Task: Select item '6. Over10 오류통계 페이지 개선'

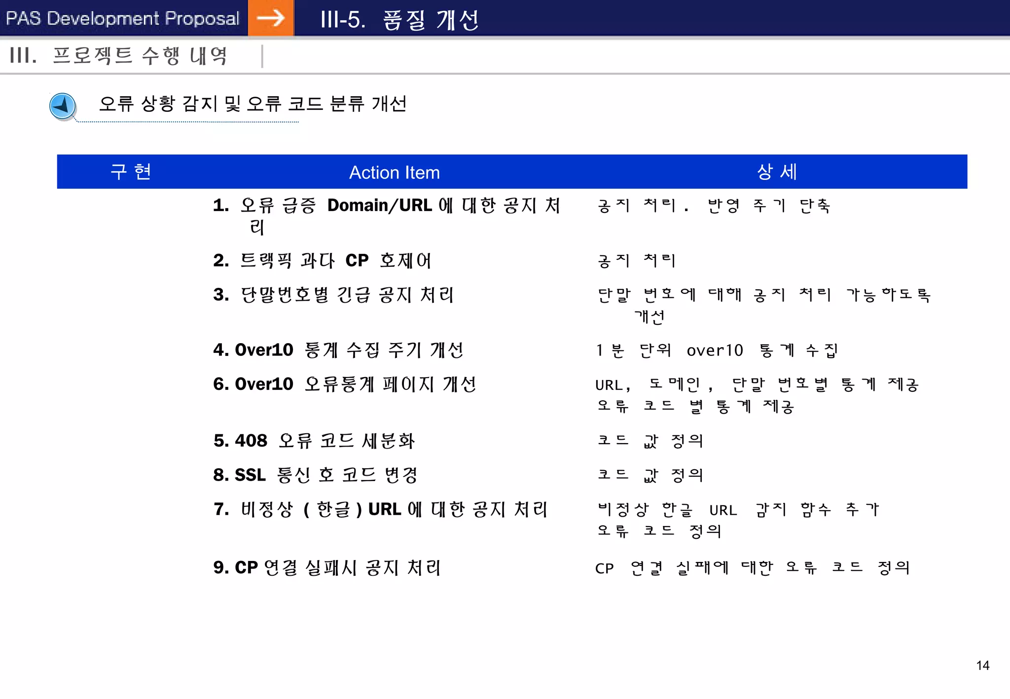Action: coord(345,384)
